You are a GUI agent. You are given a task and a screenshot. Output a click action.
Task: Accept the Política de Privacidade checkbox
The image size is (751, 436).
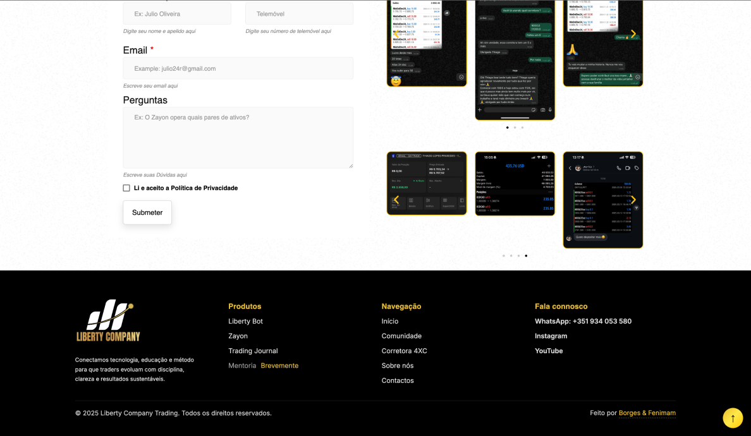tap(126, 188)
